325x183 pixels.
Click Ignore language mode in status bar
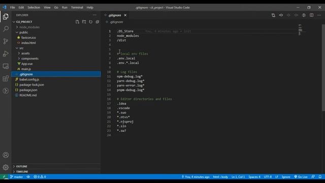(286, 177)
